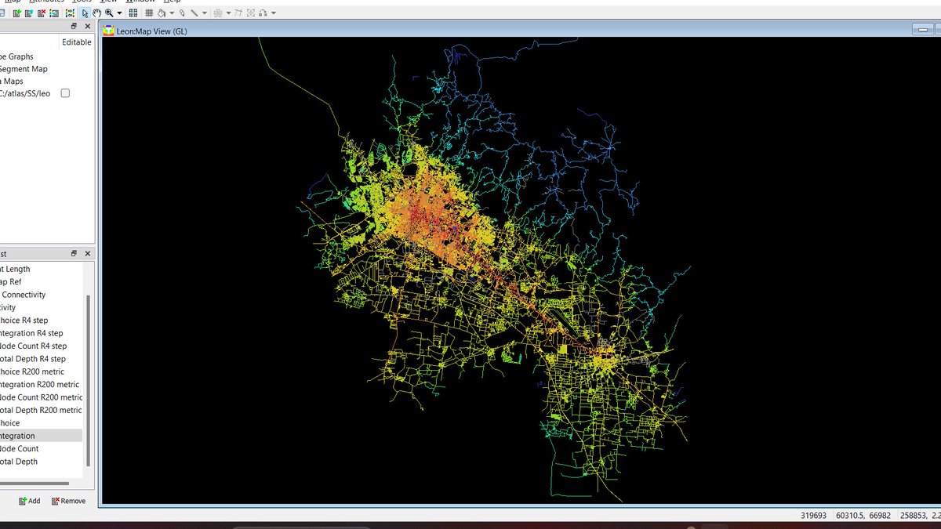The width and height of the screenshot is (941, 529).
Task: Click the join/link tool icon
Action: (263, 13)
